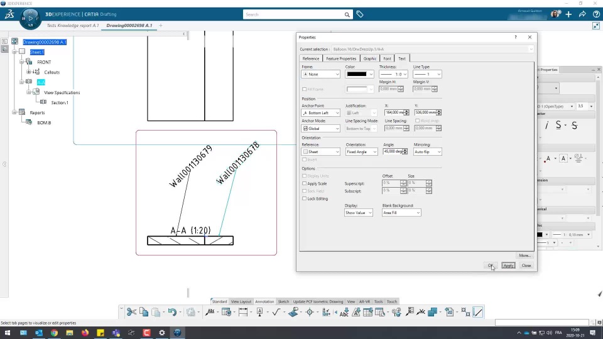Click the Close button in Properties
603x339 pixels.
tap(526, 266)
